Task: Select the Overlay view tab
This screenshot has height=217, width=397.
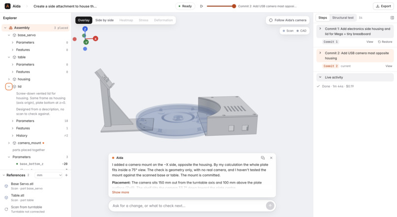Action: [84, 20]
